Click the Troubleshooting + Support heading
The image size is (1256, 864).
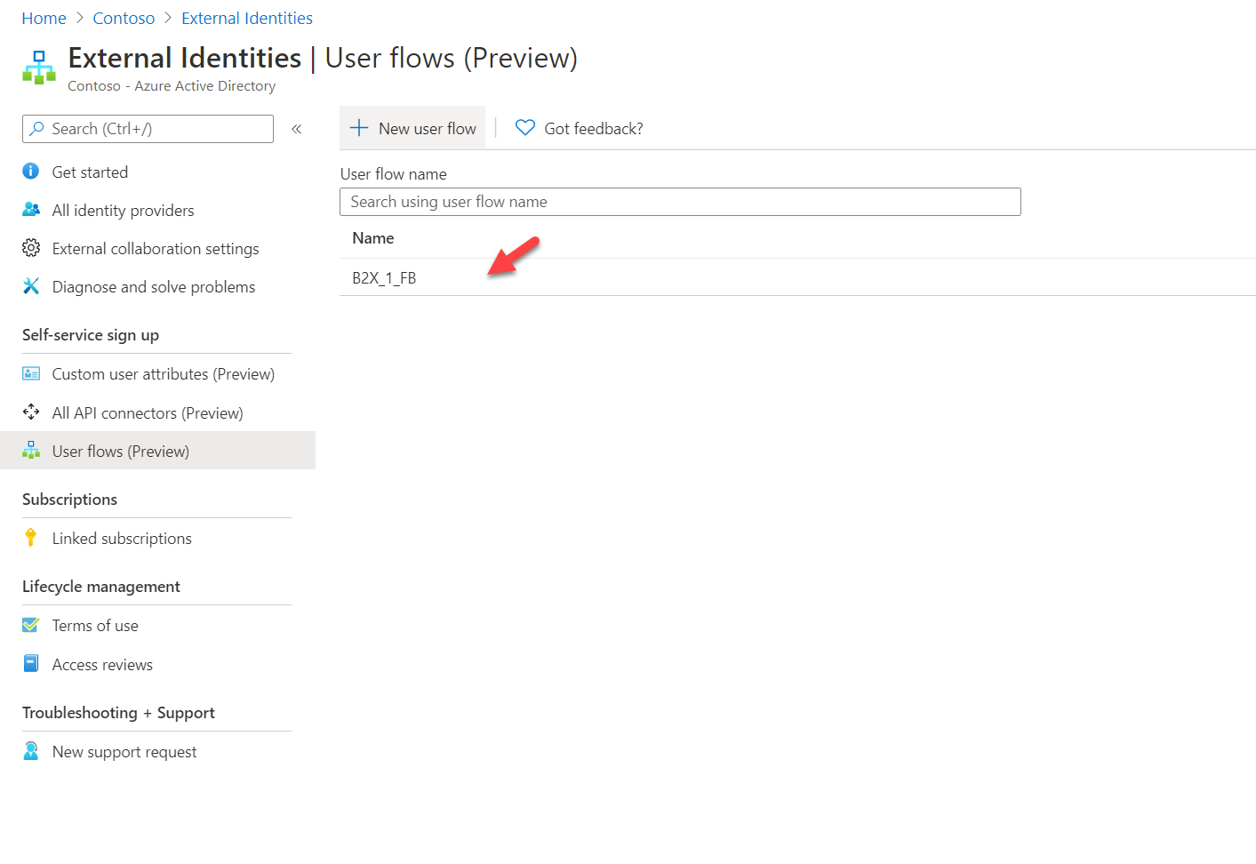coord(118,712)
